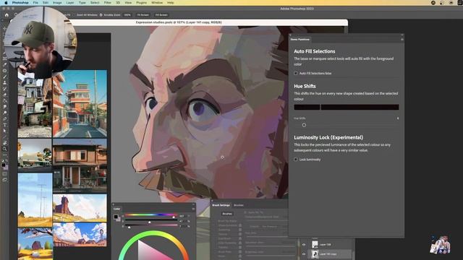
Task: Switch to the Brushes tab
Action: (239, 205)
